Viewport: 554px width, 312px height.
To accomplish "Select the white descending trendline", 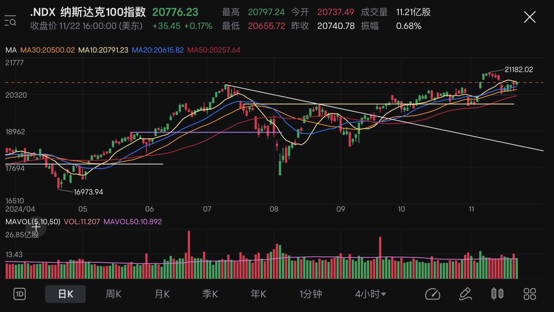I will coord(385,118).
